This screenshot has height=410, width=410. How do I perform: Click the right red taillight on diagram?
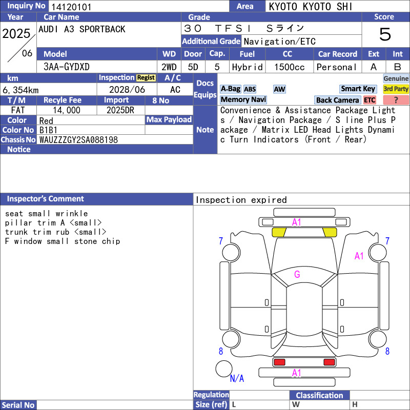329,362
